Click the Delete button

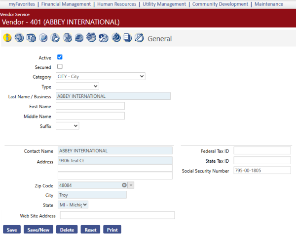(67, 230)
